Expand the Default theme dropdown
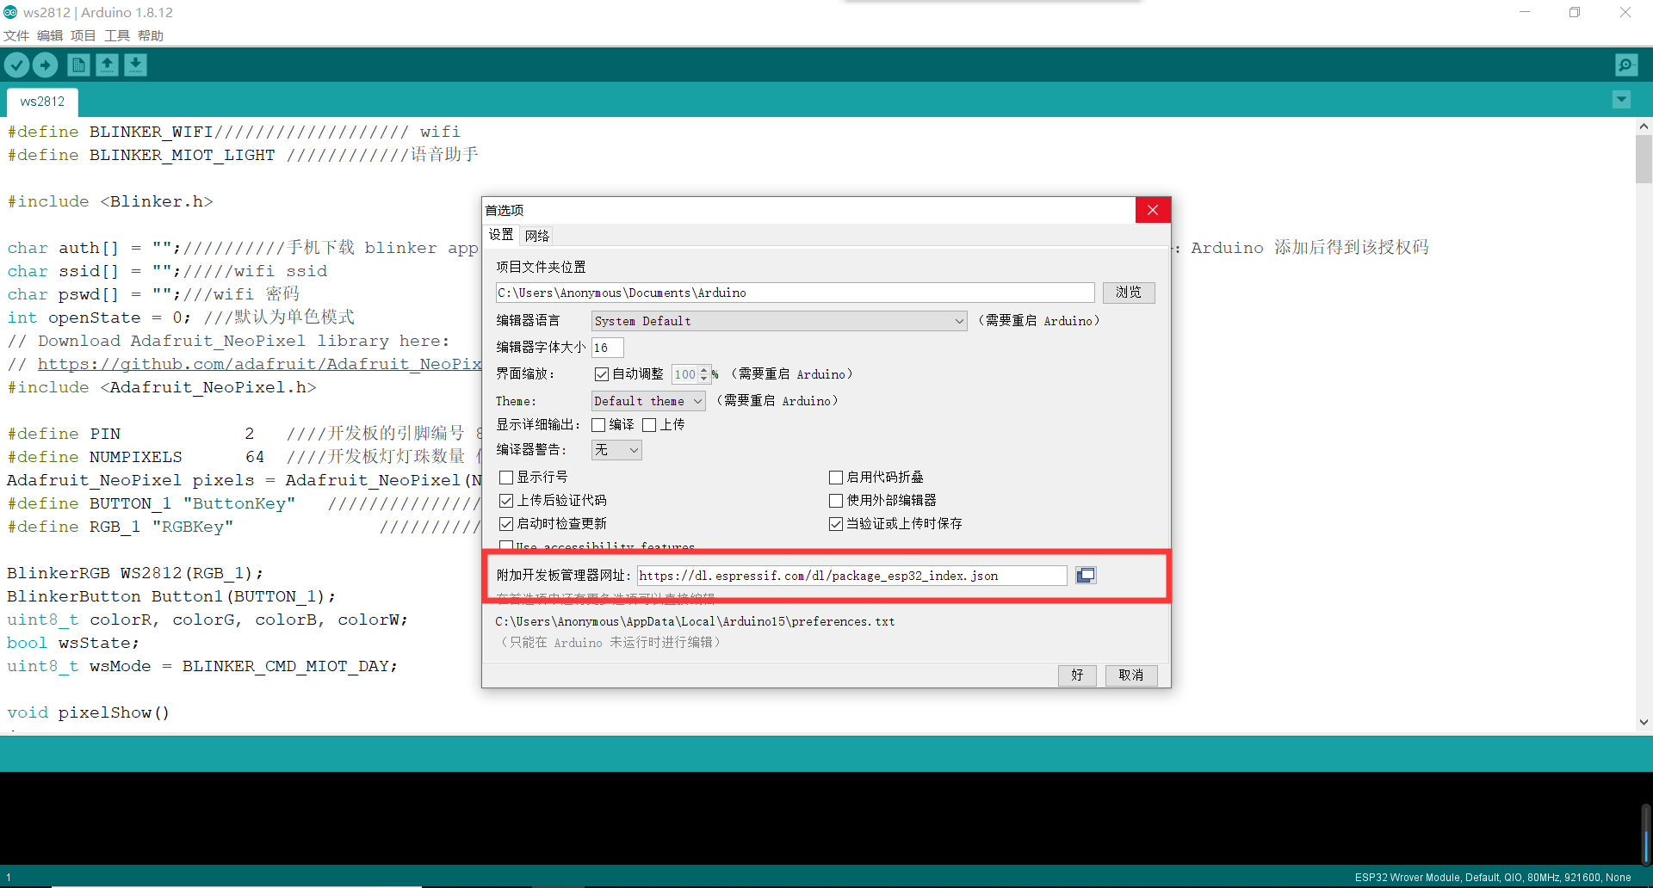This screenshot has height=888, width=1653. [x=648, y=401]
